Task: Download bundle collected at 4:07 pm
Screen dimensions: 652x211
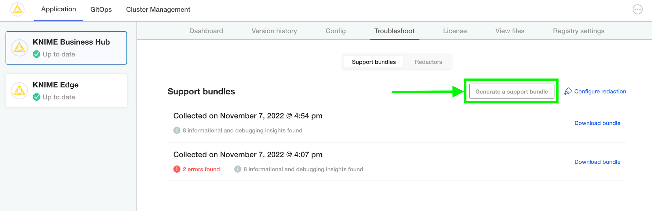Action: 597,162
